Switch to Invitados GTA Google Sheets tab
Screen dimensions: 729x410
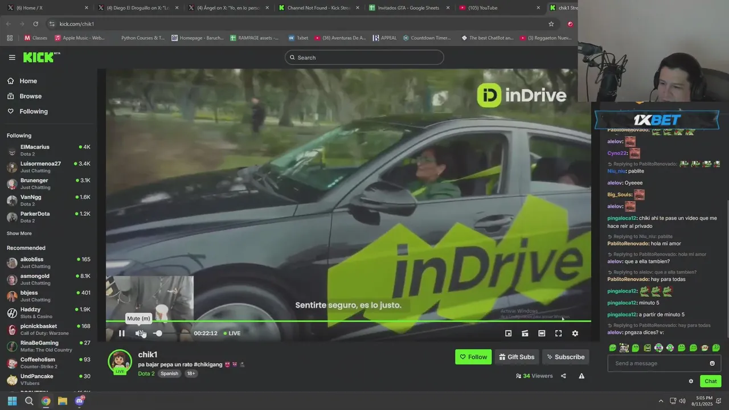(x=408, y=8)
